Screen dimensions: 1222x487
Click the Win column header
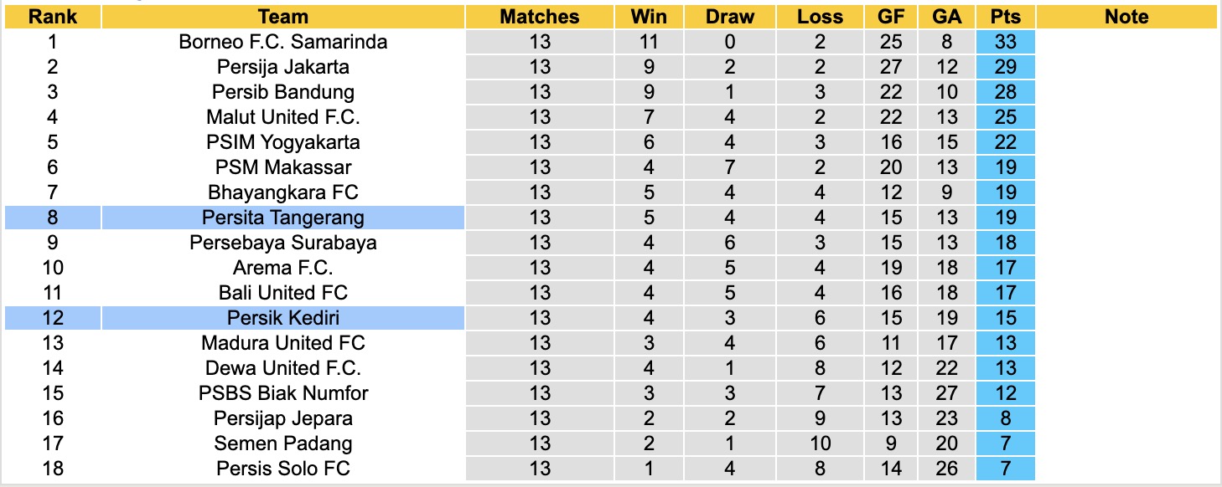[648, 17]
